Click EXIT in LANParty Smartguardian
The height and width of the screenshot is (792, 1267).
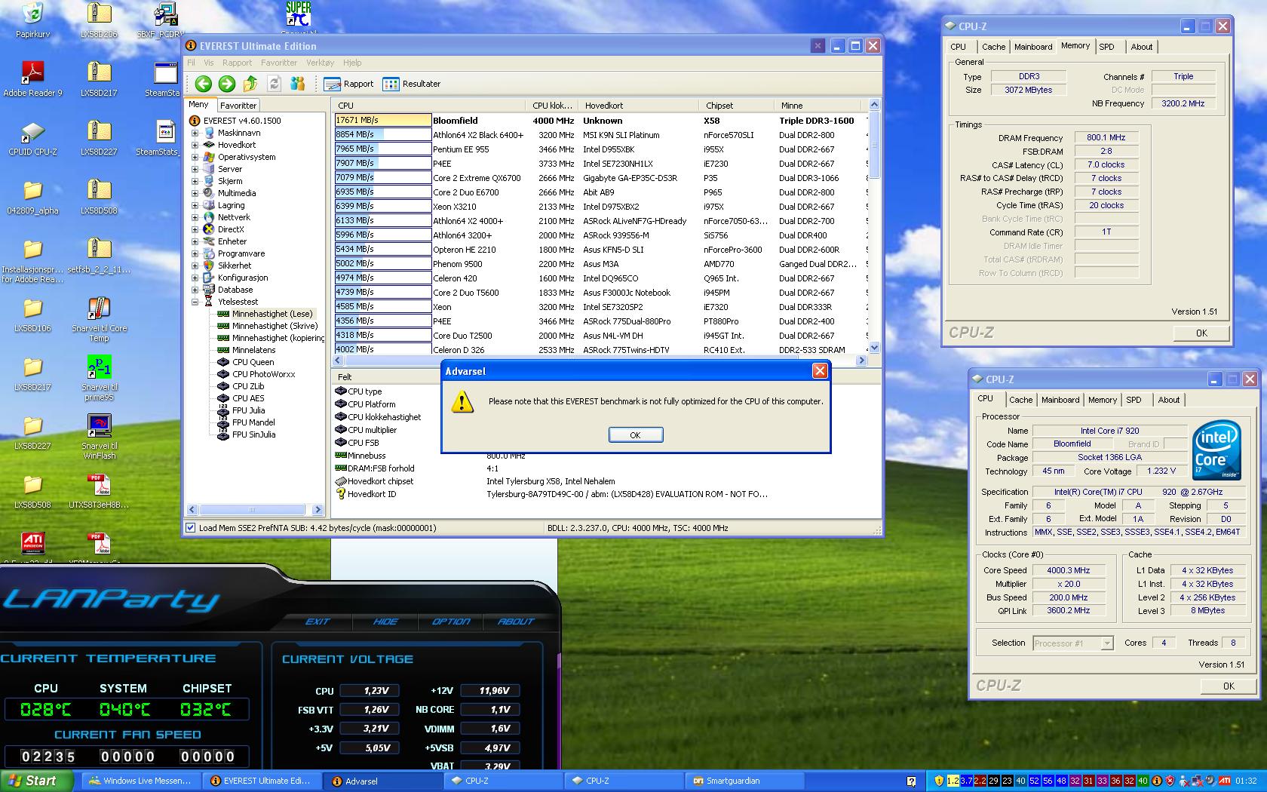coord(318,622)
